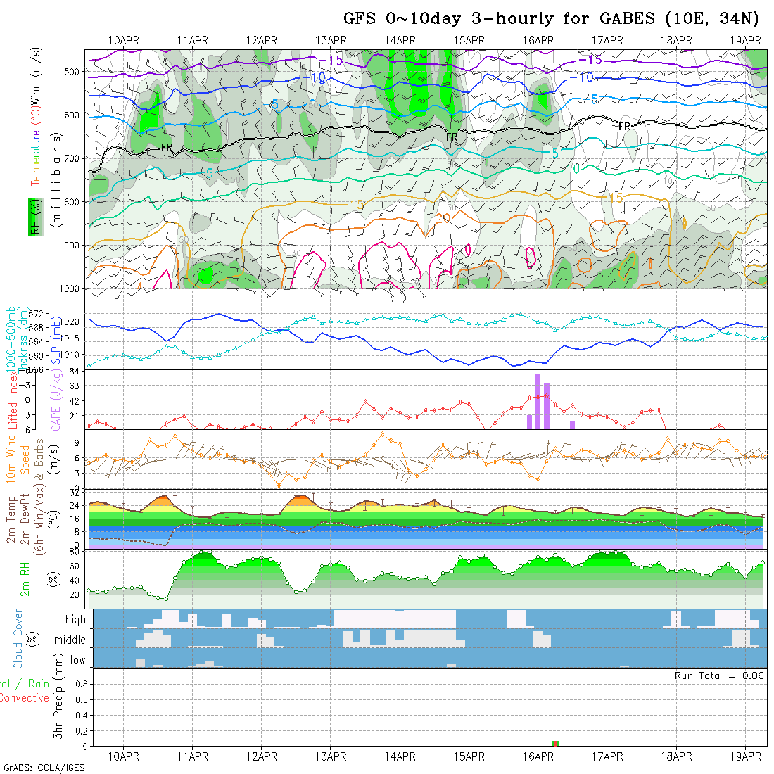Click the orange '20' temperature contour label
774x774 pixels.
point(443,218)
